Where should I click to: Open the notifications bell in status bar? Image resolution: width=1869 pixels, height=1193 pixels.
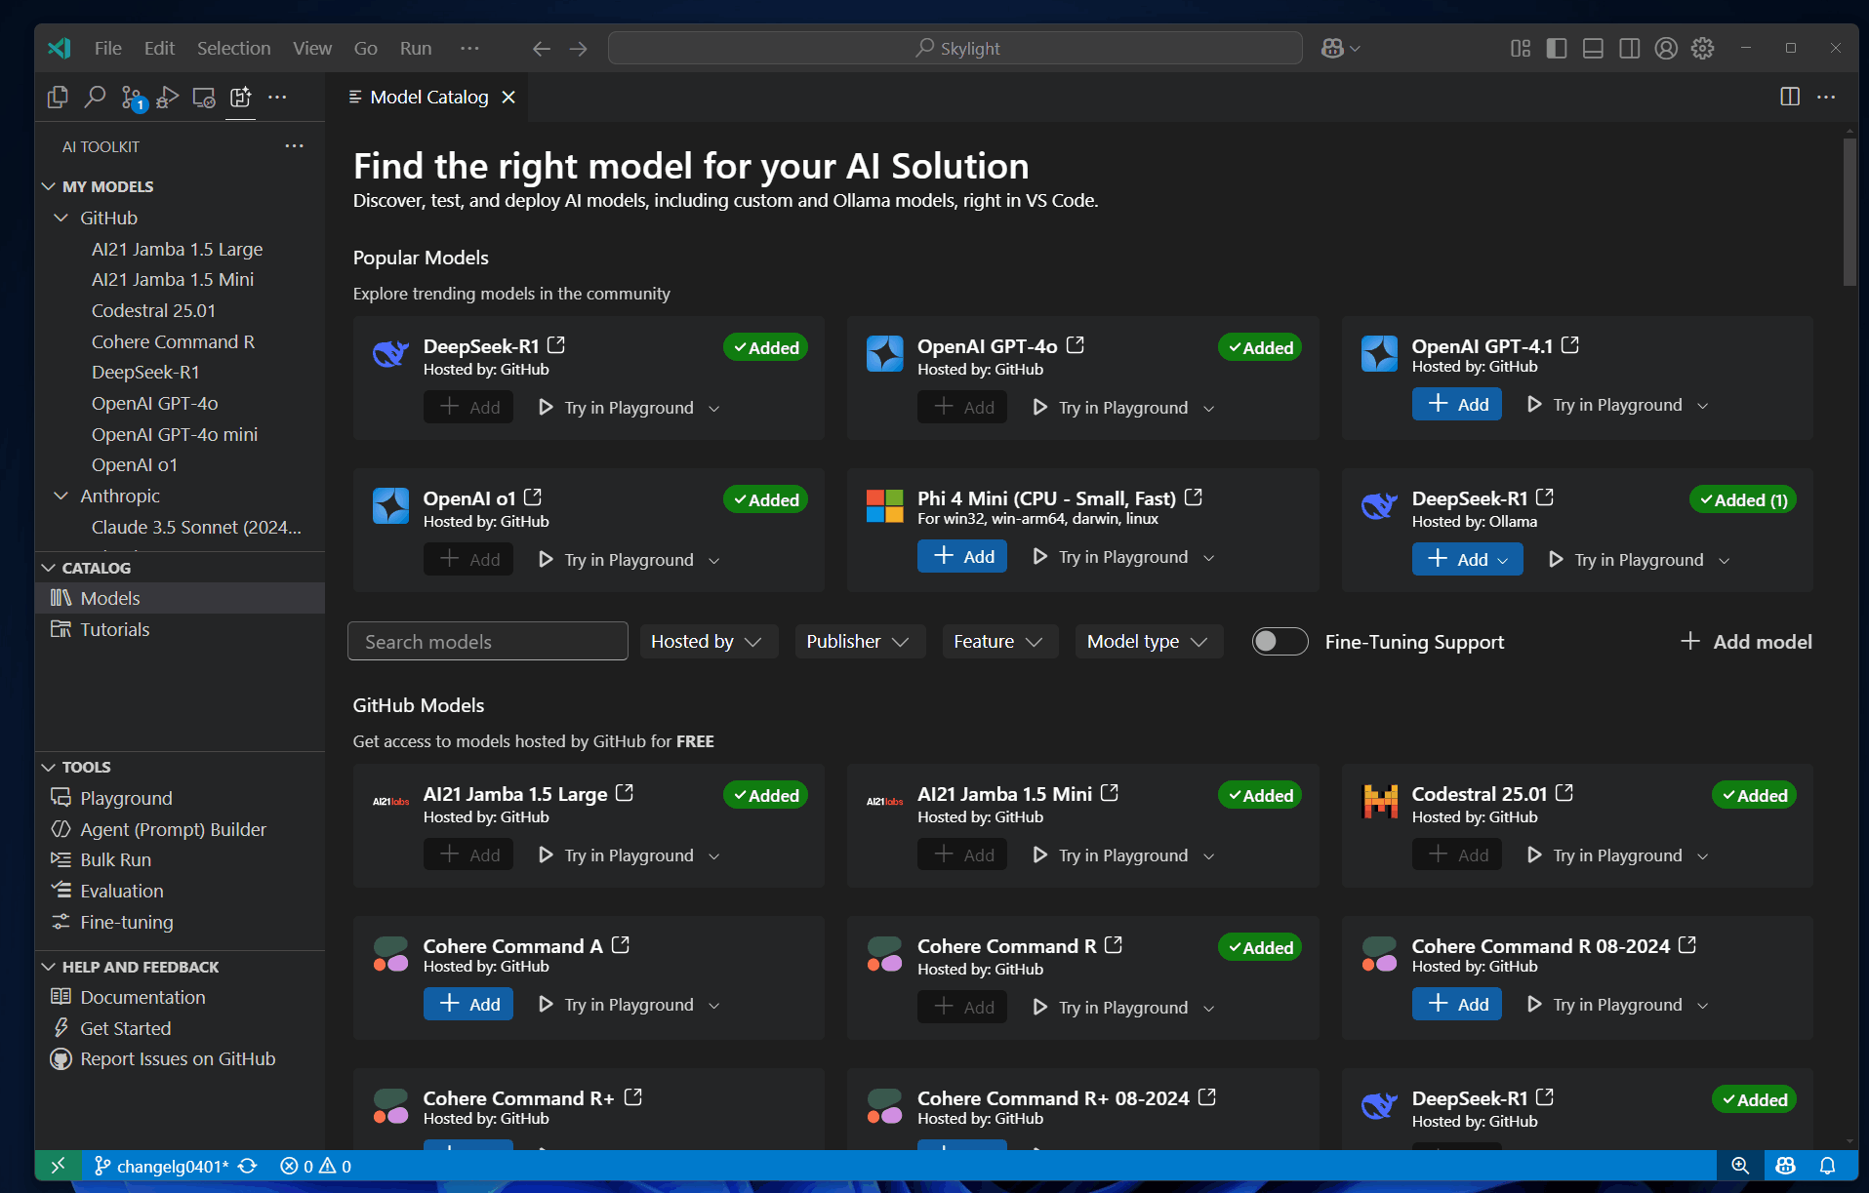pyautogui.click(x=1827, y=1166)
